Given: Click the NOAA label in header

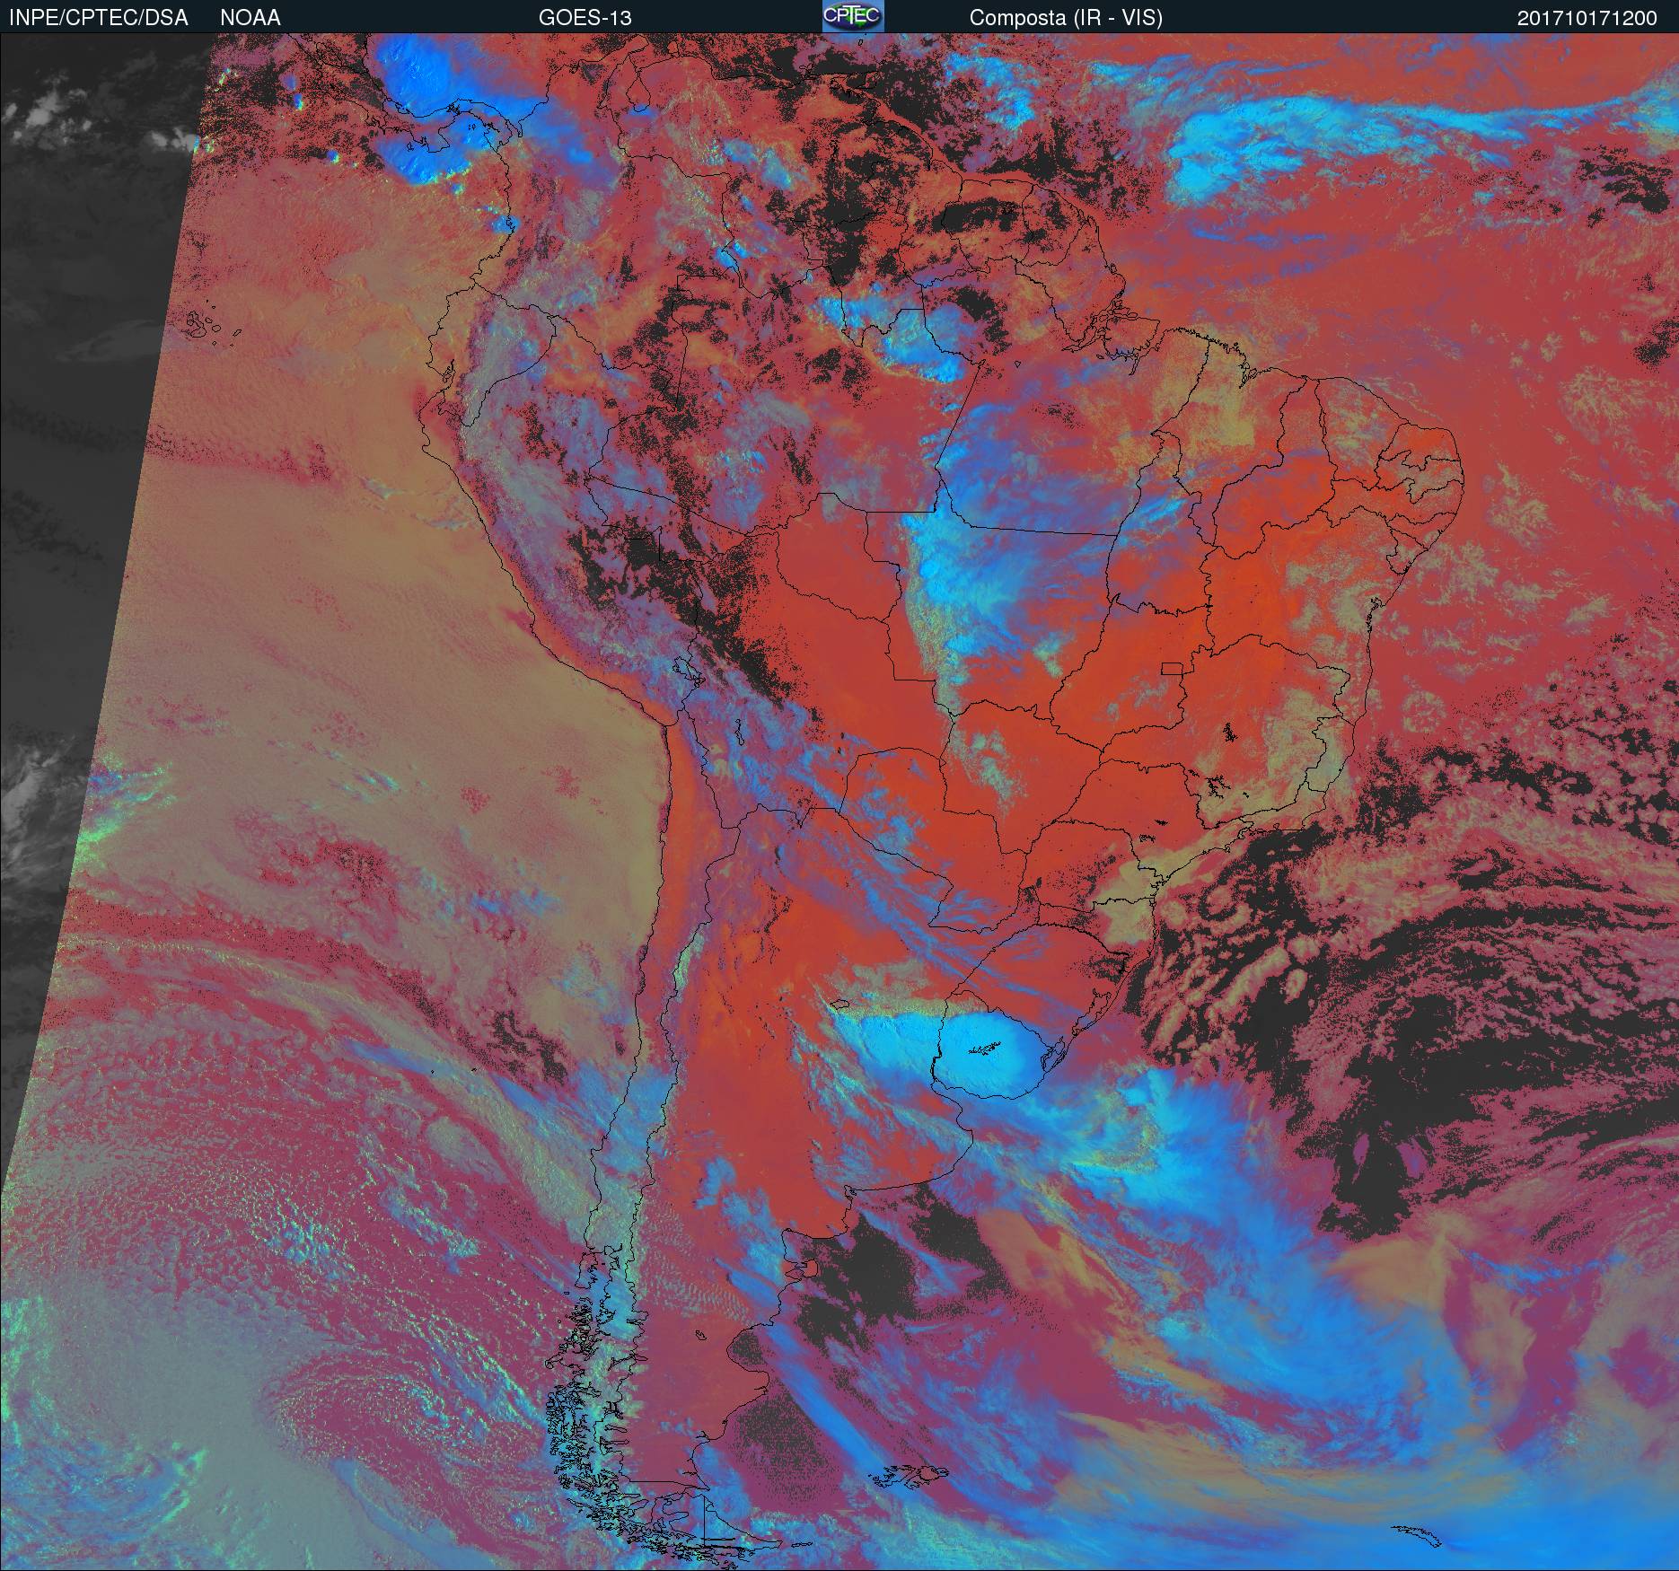Looking at the screenshot, I should point(250,18).
